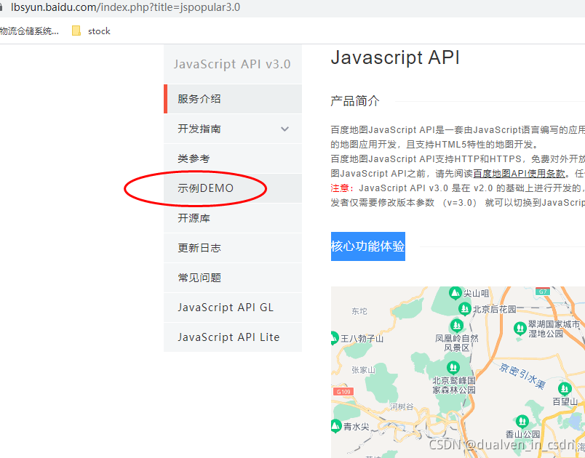
Task: Open JavaScript API GL sidebar link
Action: click(x=233, y=308)
